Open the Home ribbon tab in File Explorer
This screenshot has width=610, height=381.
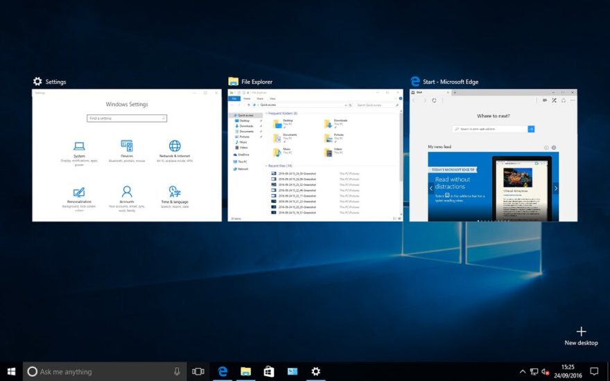coord(247,99)
